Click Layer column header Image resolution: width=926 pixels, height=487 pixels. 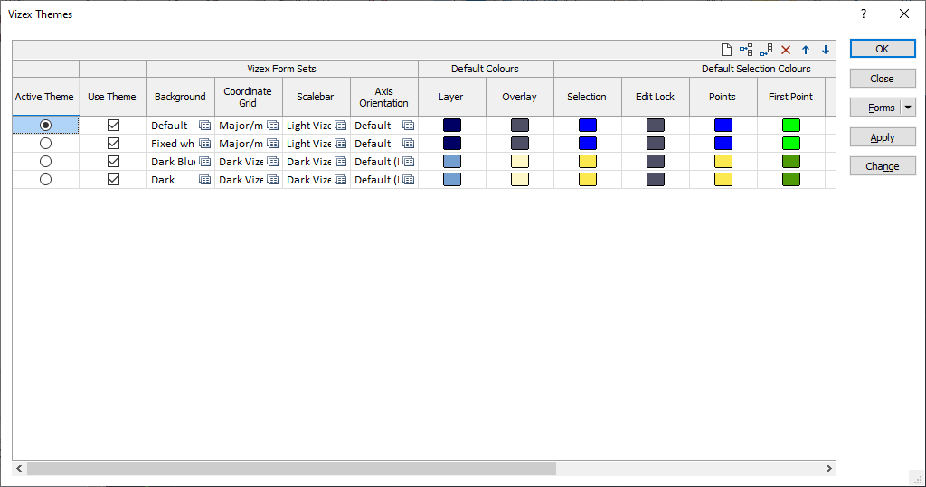pyautogui.click(x=451, y=97)
